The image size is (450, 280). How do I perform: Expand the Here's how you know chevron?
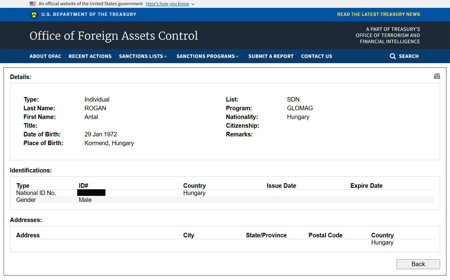pyautogui.click(x=193, y=4)
